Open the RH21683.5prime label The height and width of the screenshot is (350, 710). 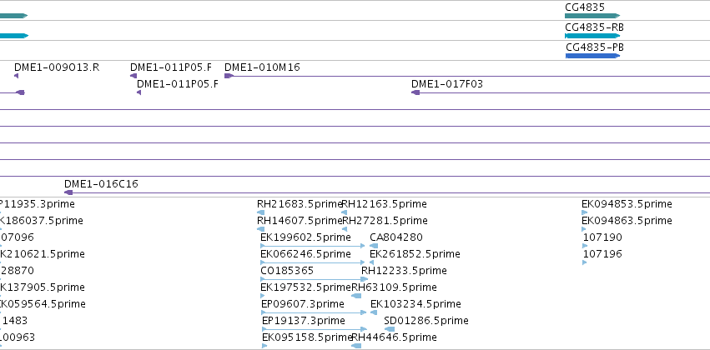coord(300,204)
